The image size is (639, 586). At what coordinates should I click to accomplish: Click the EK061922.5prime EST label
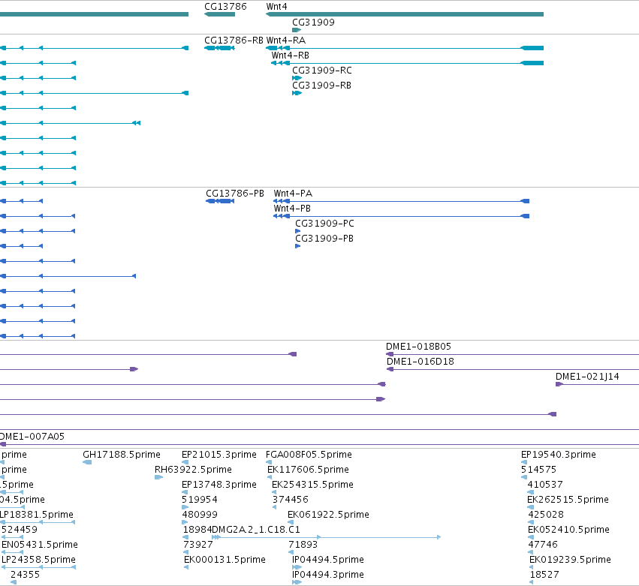(328, 514)
